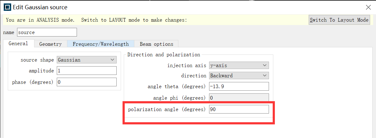Click the 'Edit Gaussian source' window title
Viewport: 376px width, 138px height.
click(x=40, y=7)
